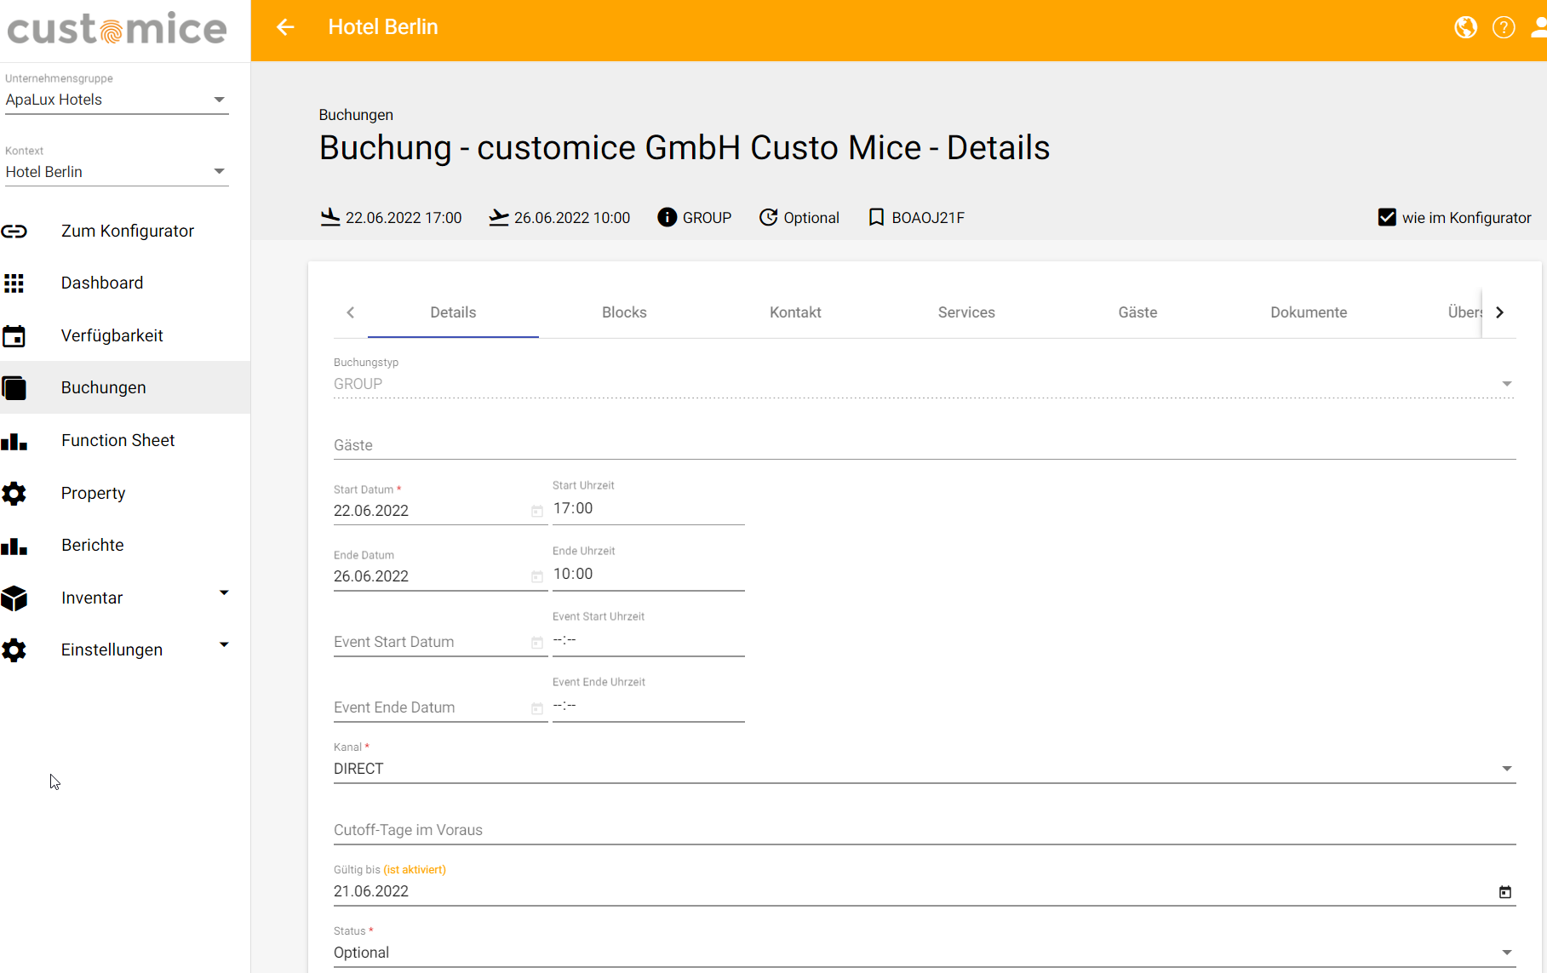Click the Event Ende Uhrzeit field

click(x=649, y=705)
